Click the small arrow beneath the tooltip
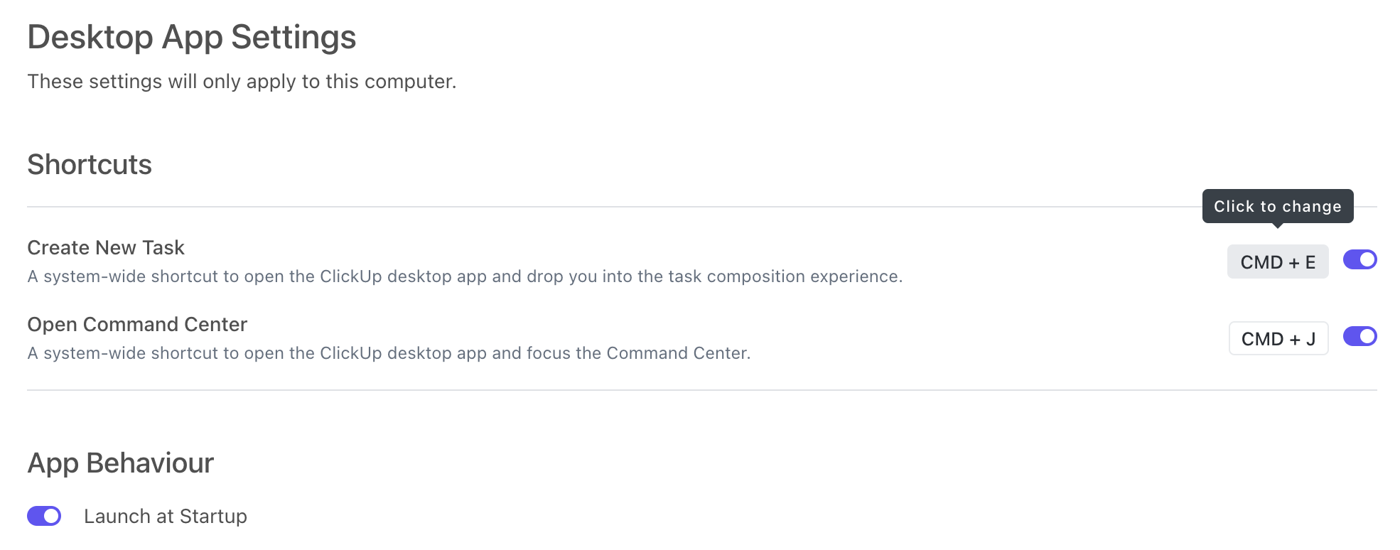Screen dimensions: 1400x550 [1277, 225]
